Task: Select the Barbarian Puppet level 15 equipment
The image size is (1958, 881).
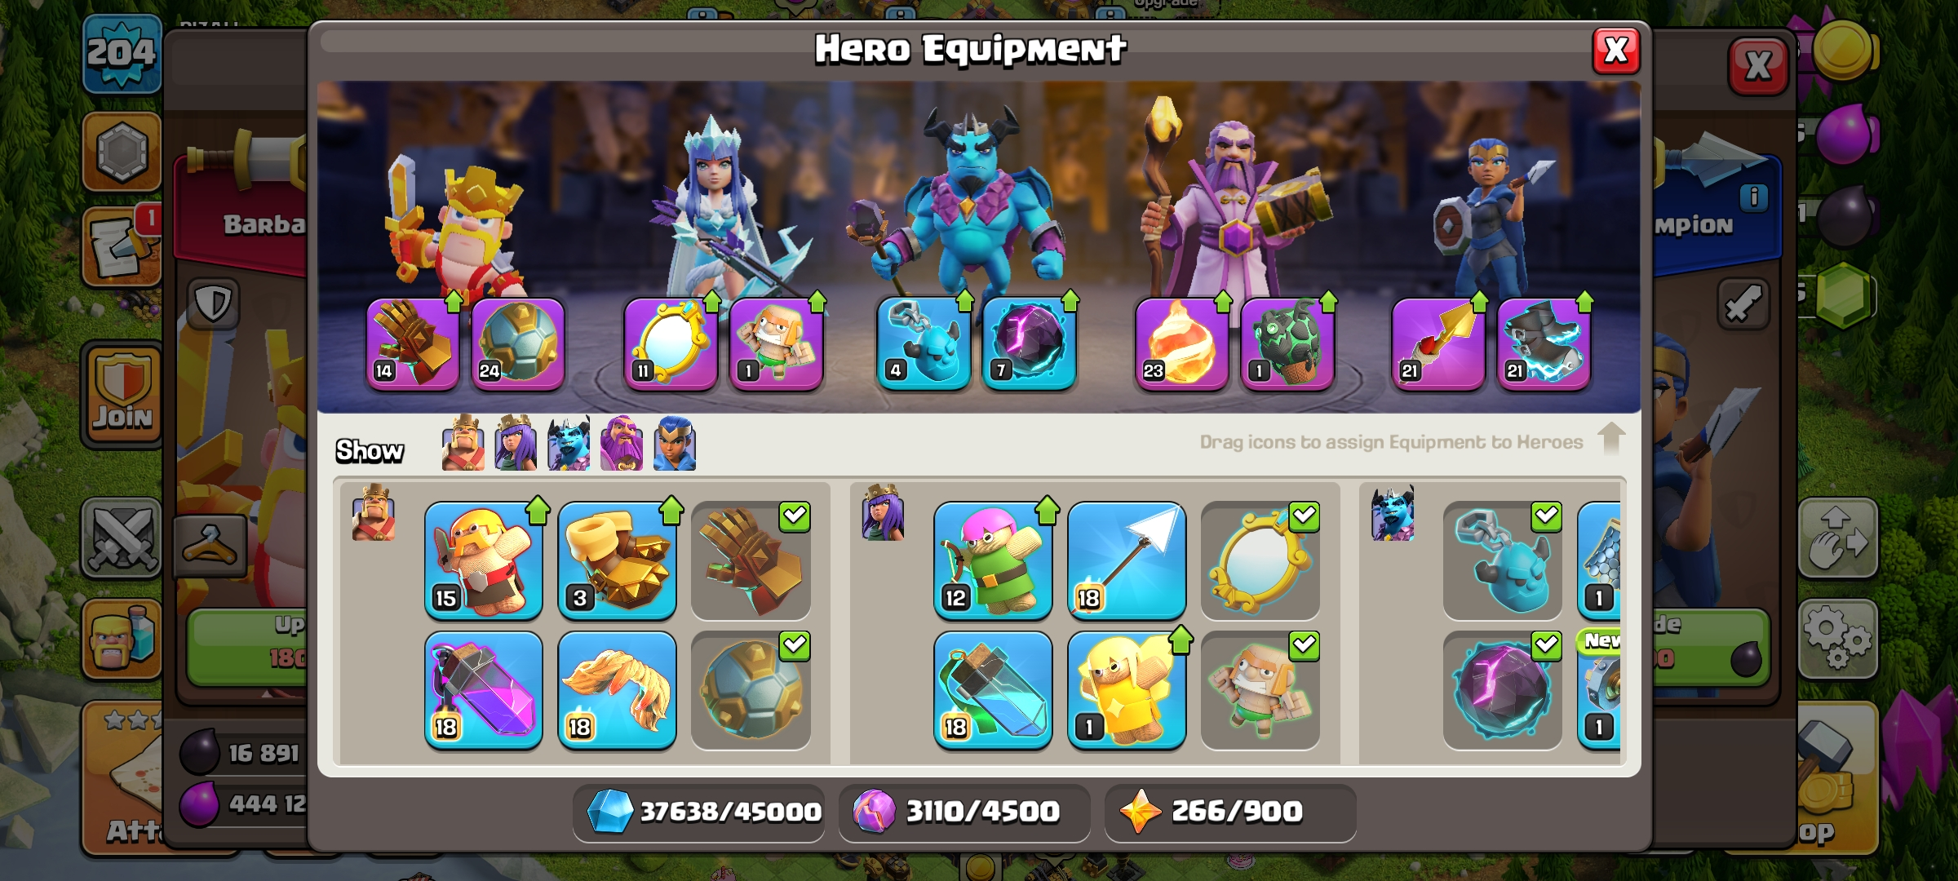Action: click(484, 560)
